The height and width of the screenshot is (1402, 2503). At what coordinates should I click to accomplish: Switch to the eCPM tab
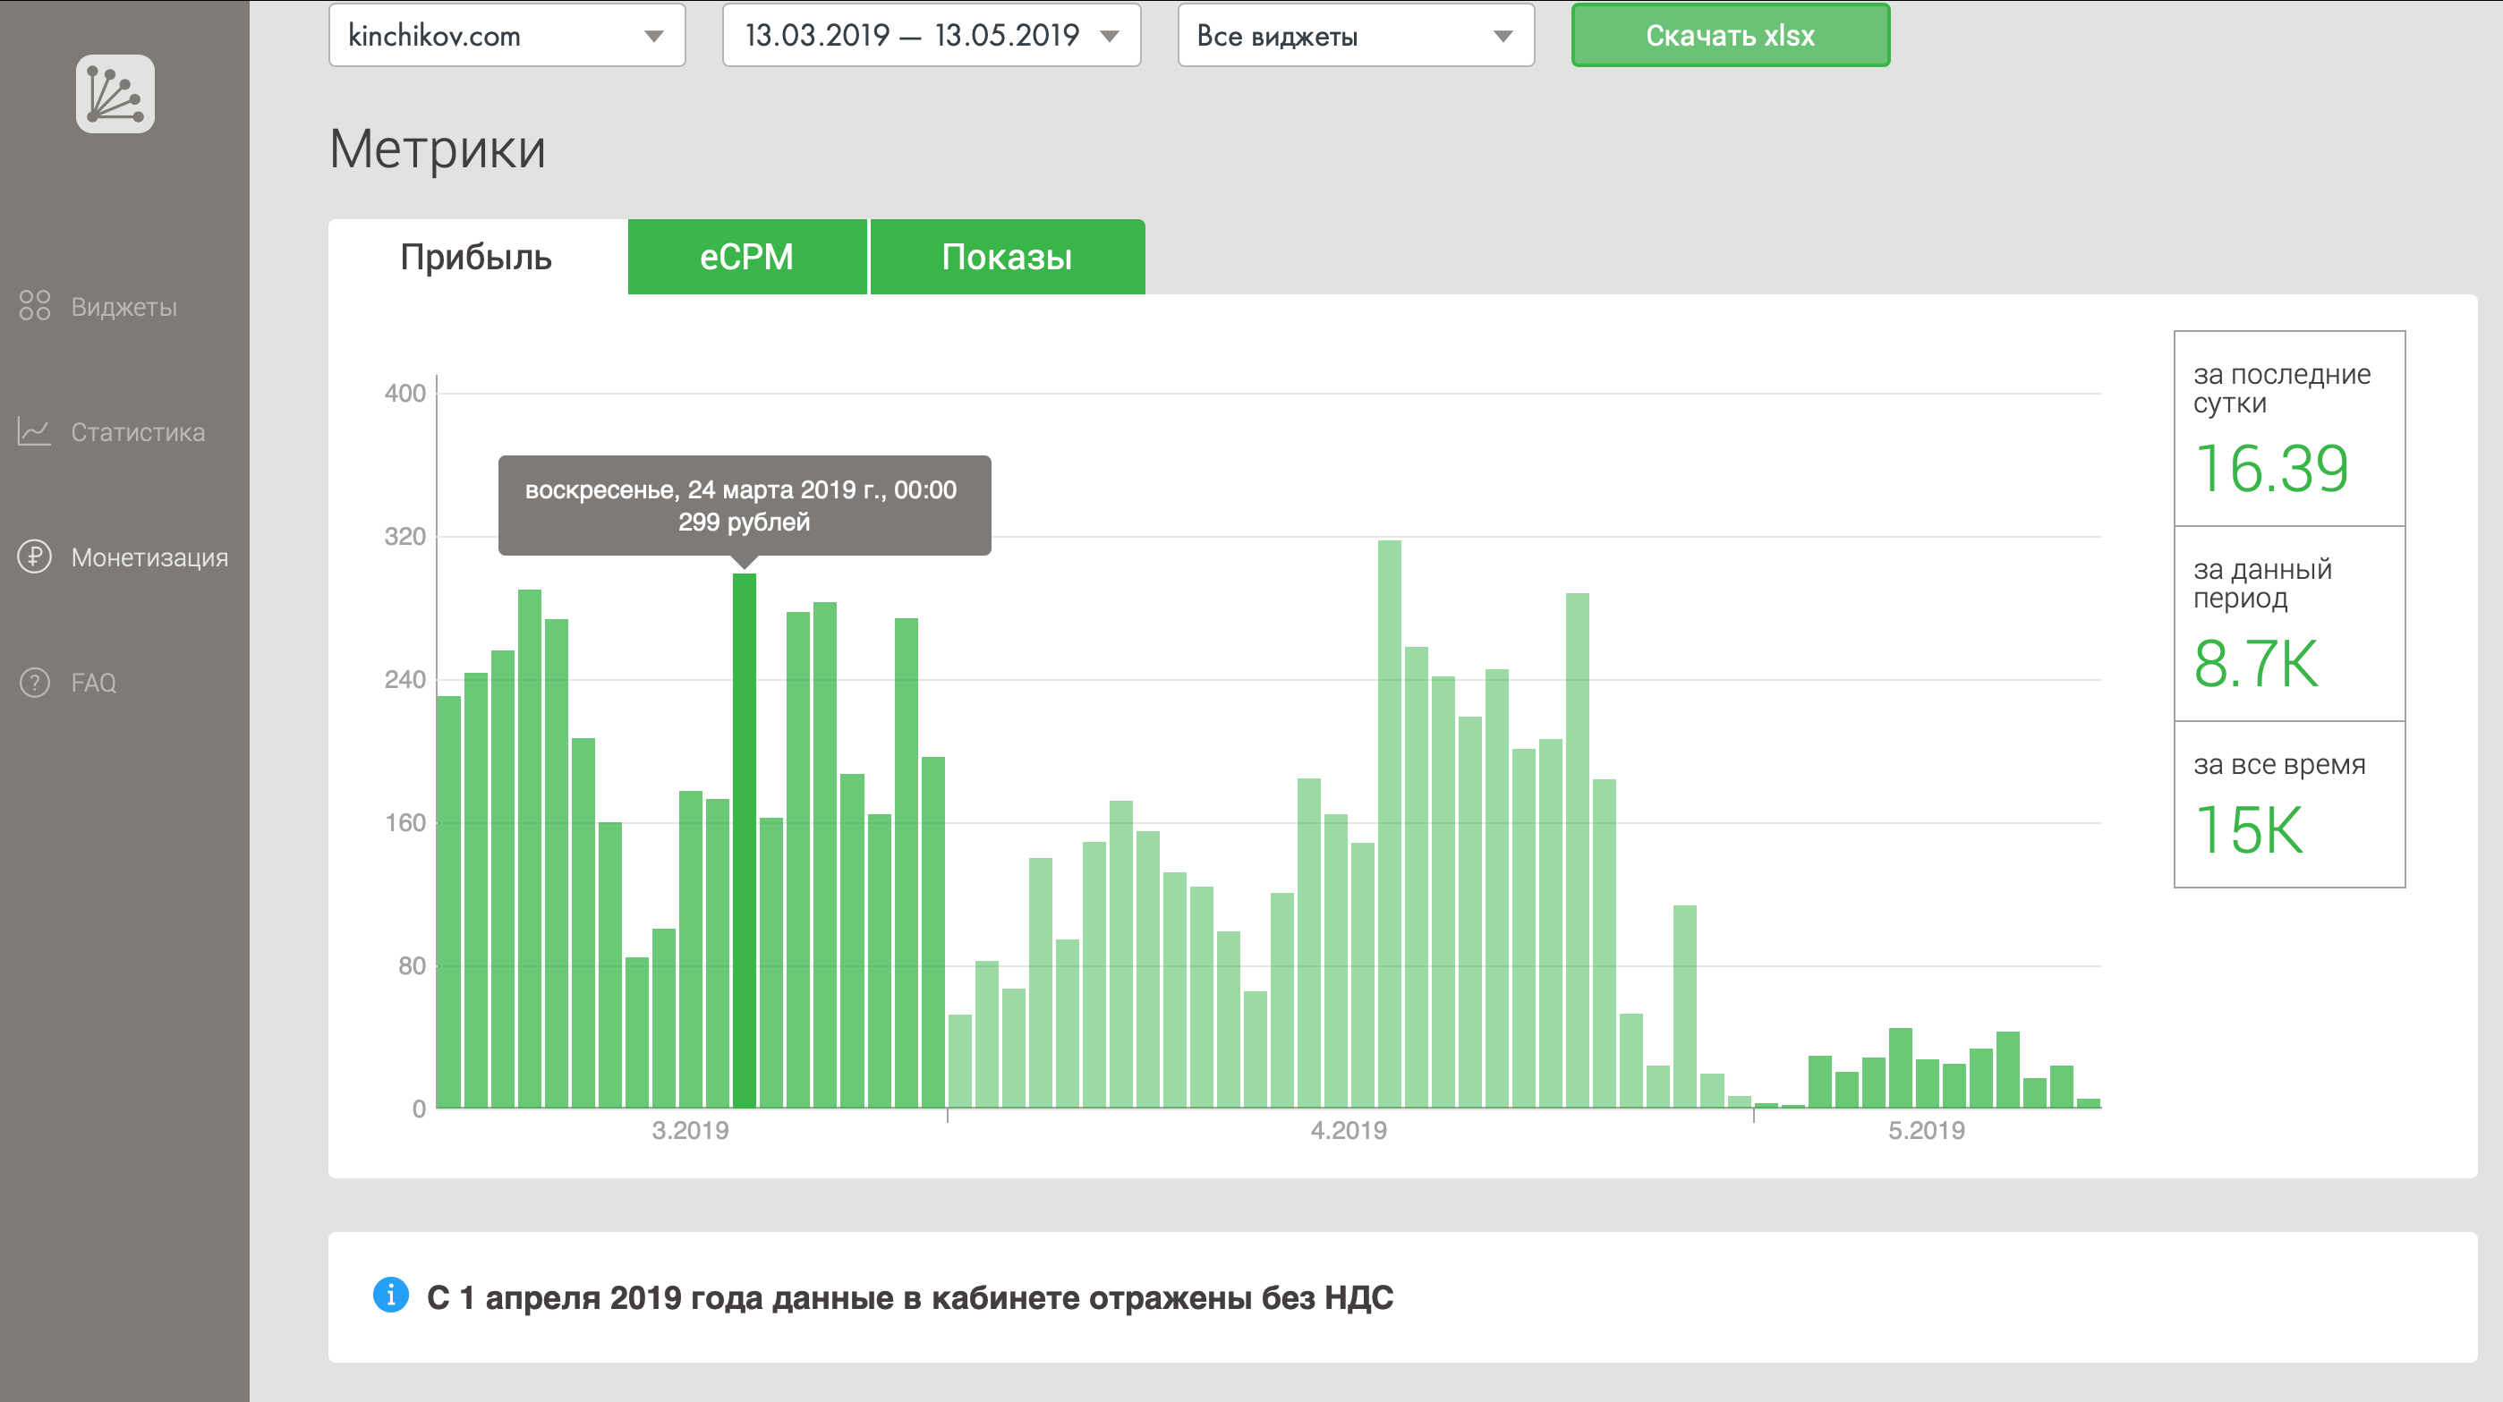point(746,258)
